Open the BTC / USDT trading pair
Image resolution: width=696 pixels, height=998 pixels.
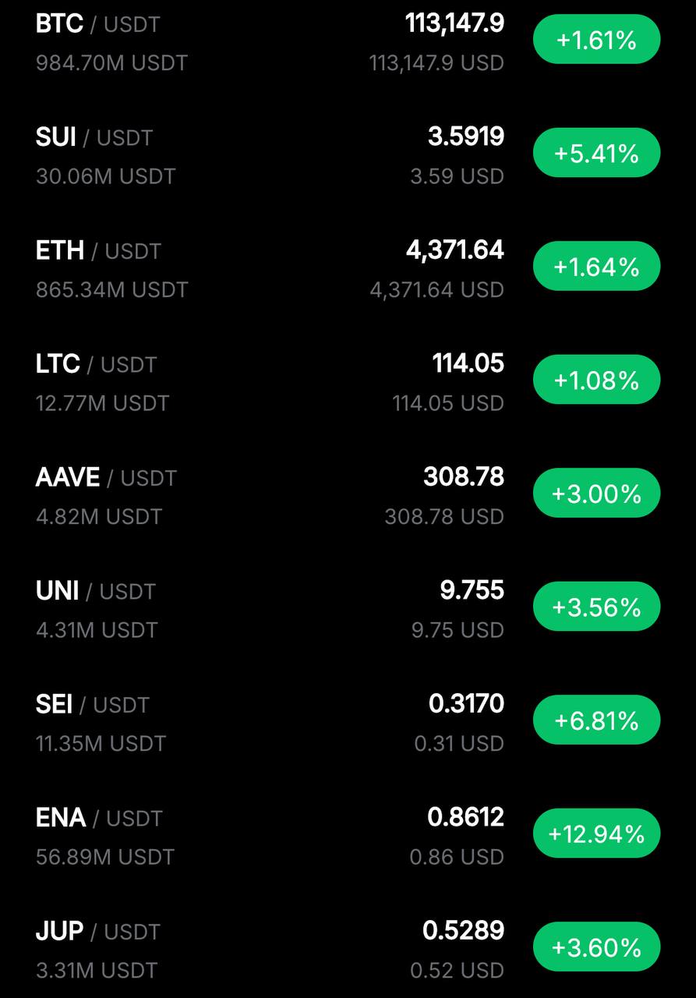[x=348, y=43]
